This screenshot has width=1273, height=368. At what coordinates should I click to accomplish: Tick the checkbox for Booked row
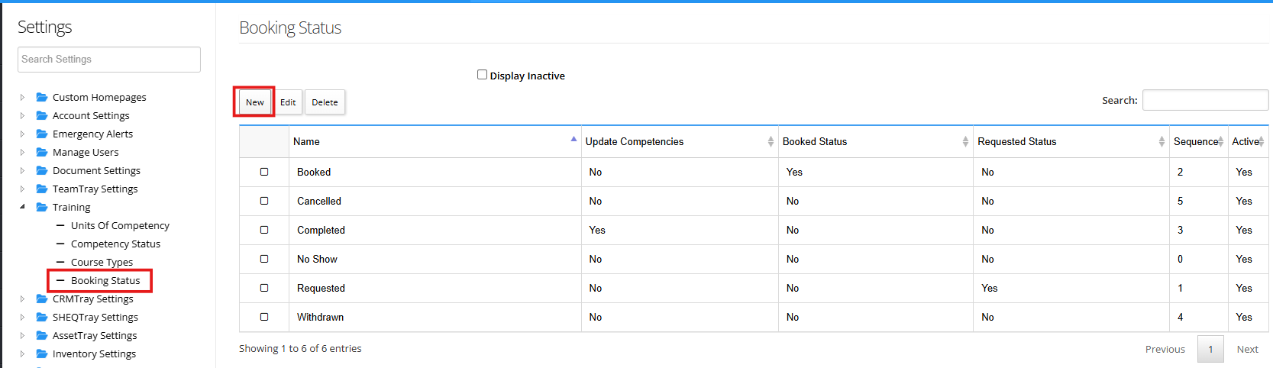coord(264,172)
